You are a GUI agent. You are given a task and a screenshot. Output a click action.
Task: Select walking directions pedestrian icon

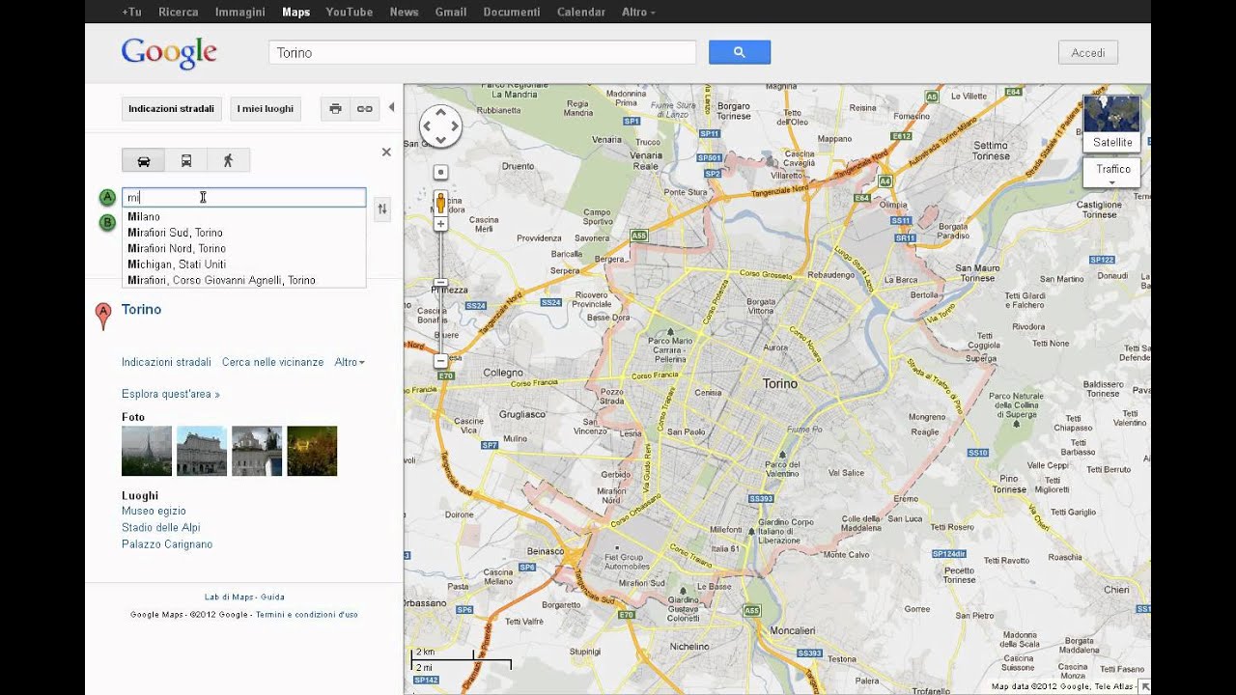229,160
